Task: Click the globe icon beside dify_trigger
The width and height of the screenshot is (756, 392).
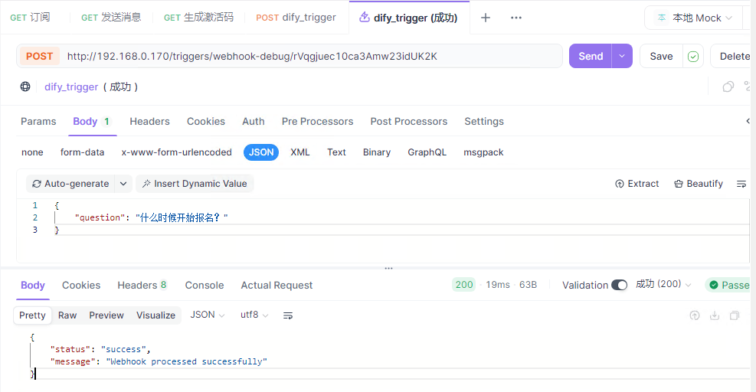Action: point(25,87)
